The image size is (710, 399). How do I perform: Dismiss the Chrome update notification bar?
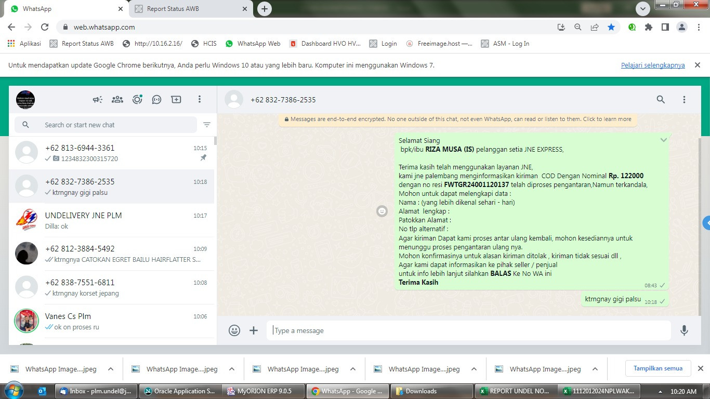coord(698,65)
